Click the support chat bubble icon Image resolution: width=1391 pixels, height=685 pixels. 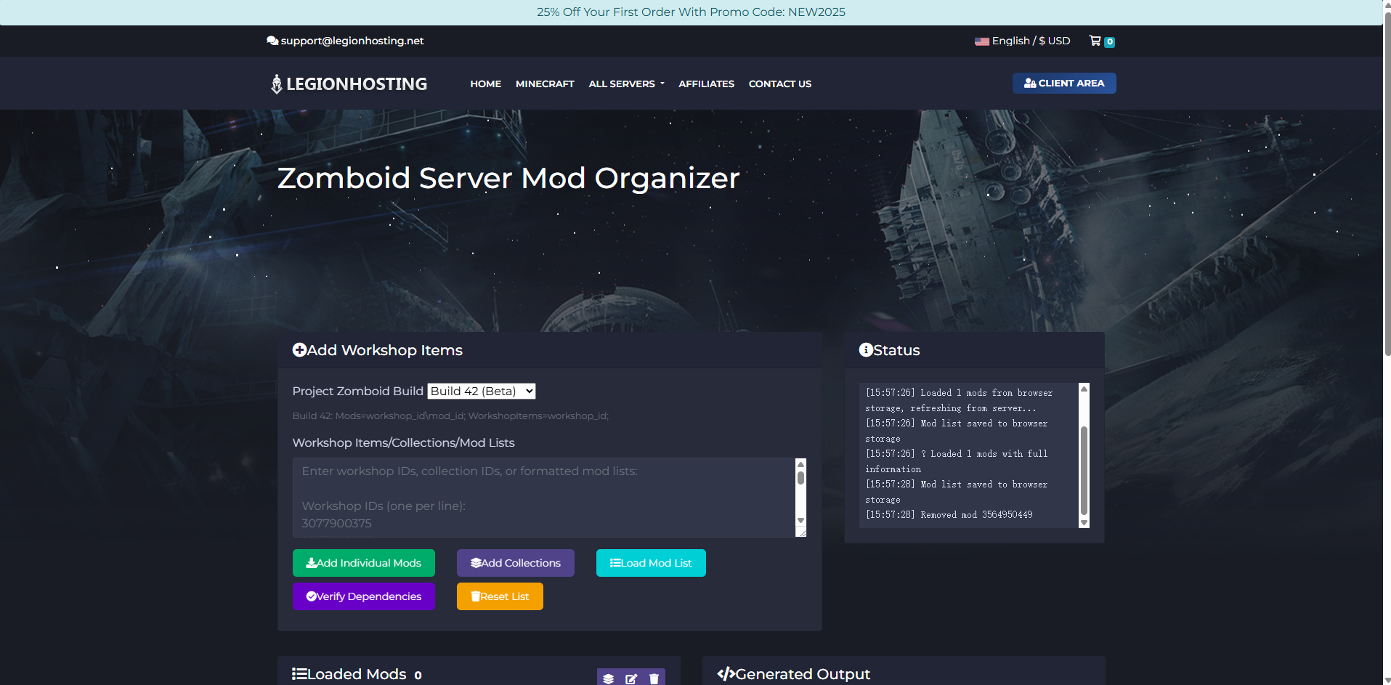pyautogui.click(x=272, y=41)
